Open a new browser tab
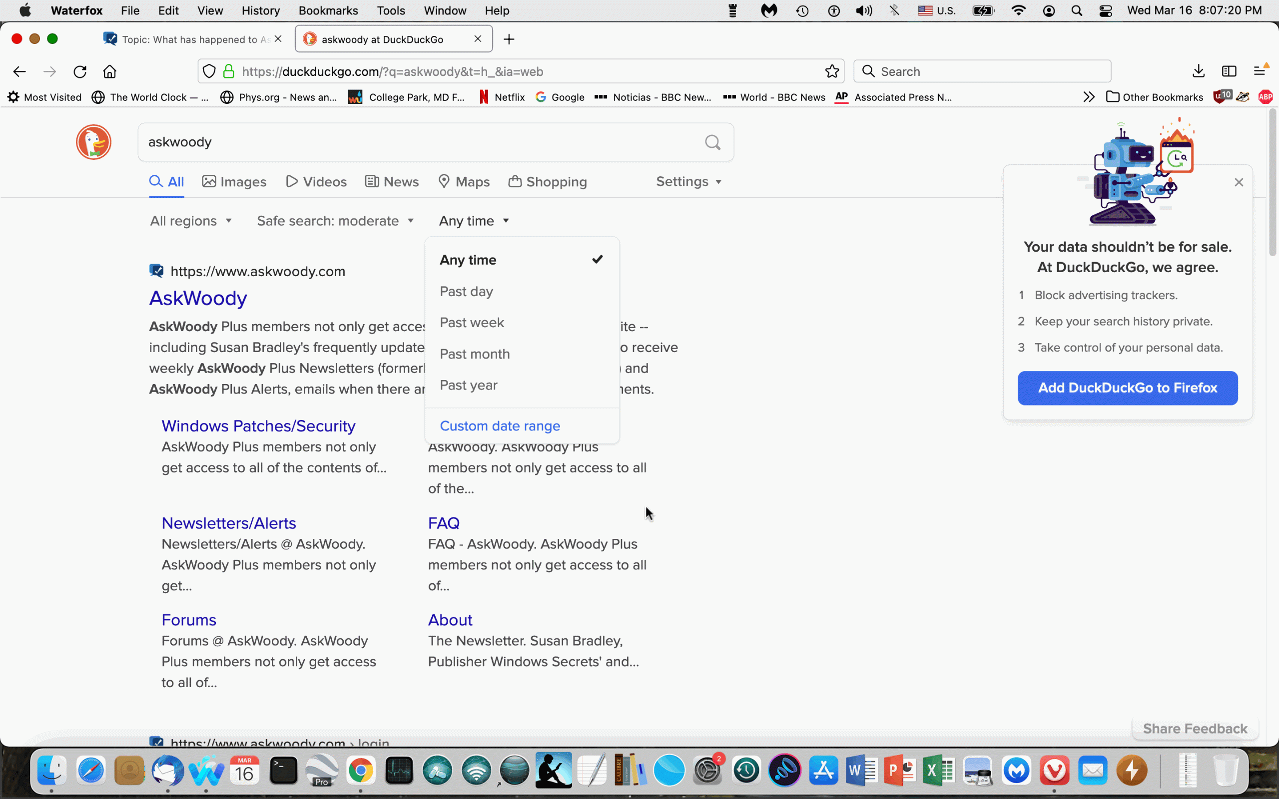The image size is (1279, 799). coord(509,39)
